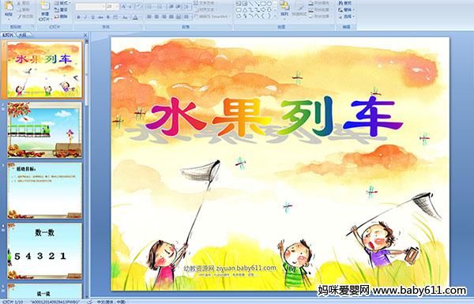Select the oval shape in shapes gallery
The width and height of the screenshot is (474, 304).
(x=269, y=3)
